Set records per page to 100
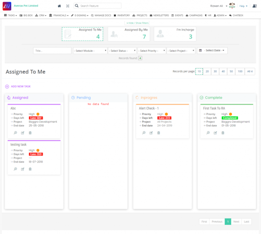 coord(240,71)
